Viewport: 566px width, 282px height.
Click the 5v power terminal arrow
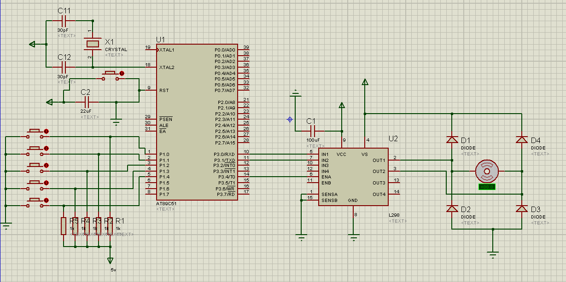coord(110,261)
